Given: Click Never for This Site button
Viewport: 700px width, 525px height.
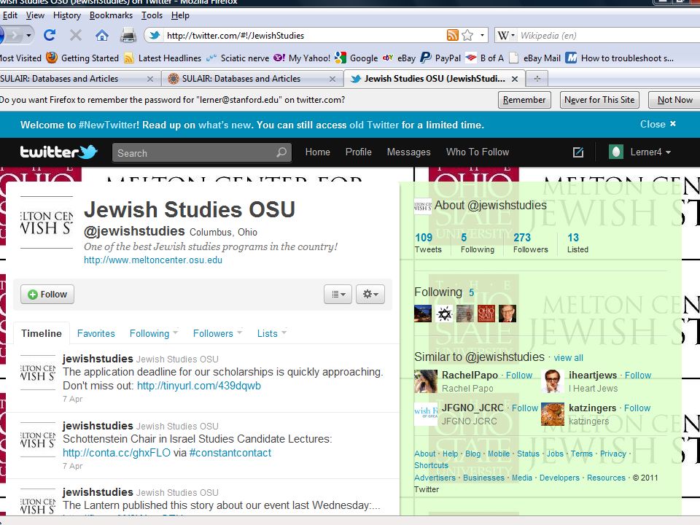Looking at the screenshot, I should [x=599, y=100].
